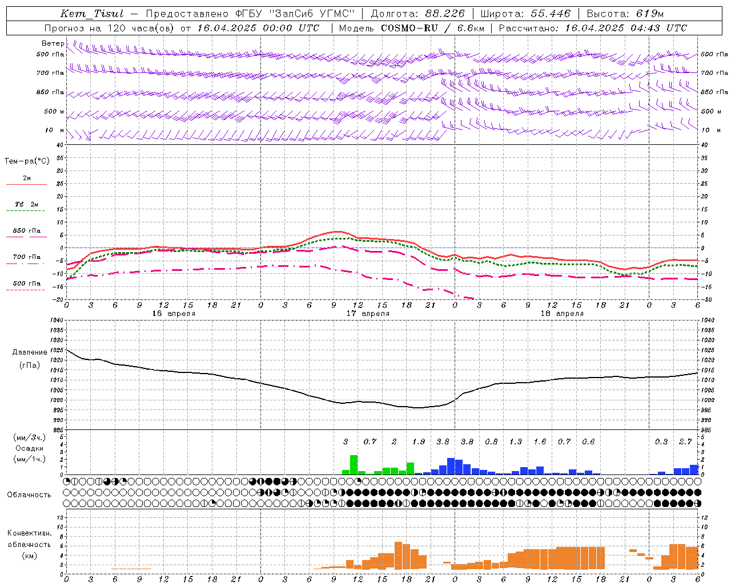The width and height of the screenshot is (731, 584).
Task: Click '850 гПа' in the temperature legend
Action: (x=27, y=231)
